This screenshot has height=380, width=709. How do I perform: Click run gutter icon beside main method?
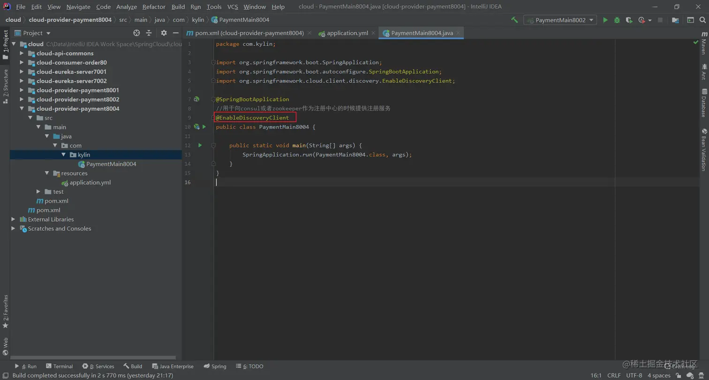click(200, 145)
